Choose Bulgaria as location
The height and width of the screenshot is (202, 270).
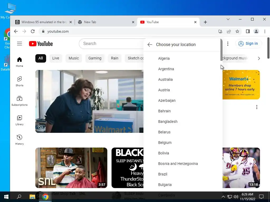[182, 185]
